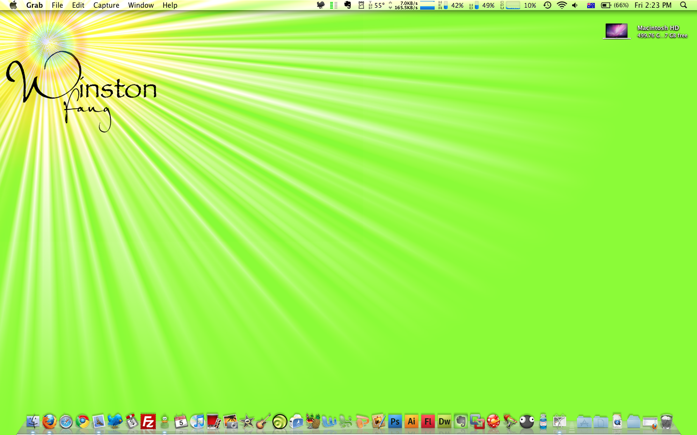Open the minimized Firefox window in dock

650,422
